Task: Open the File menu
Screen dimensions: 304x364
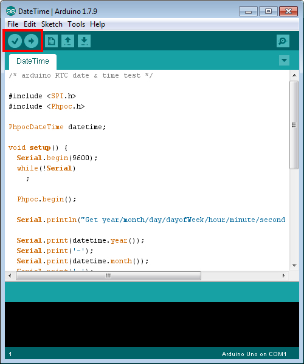Action: click(x=13, y=24)
